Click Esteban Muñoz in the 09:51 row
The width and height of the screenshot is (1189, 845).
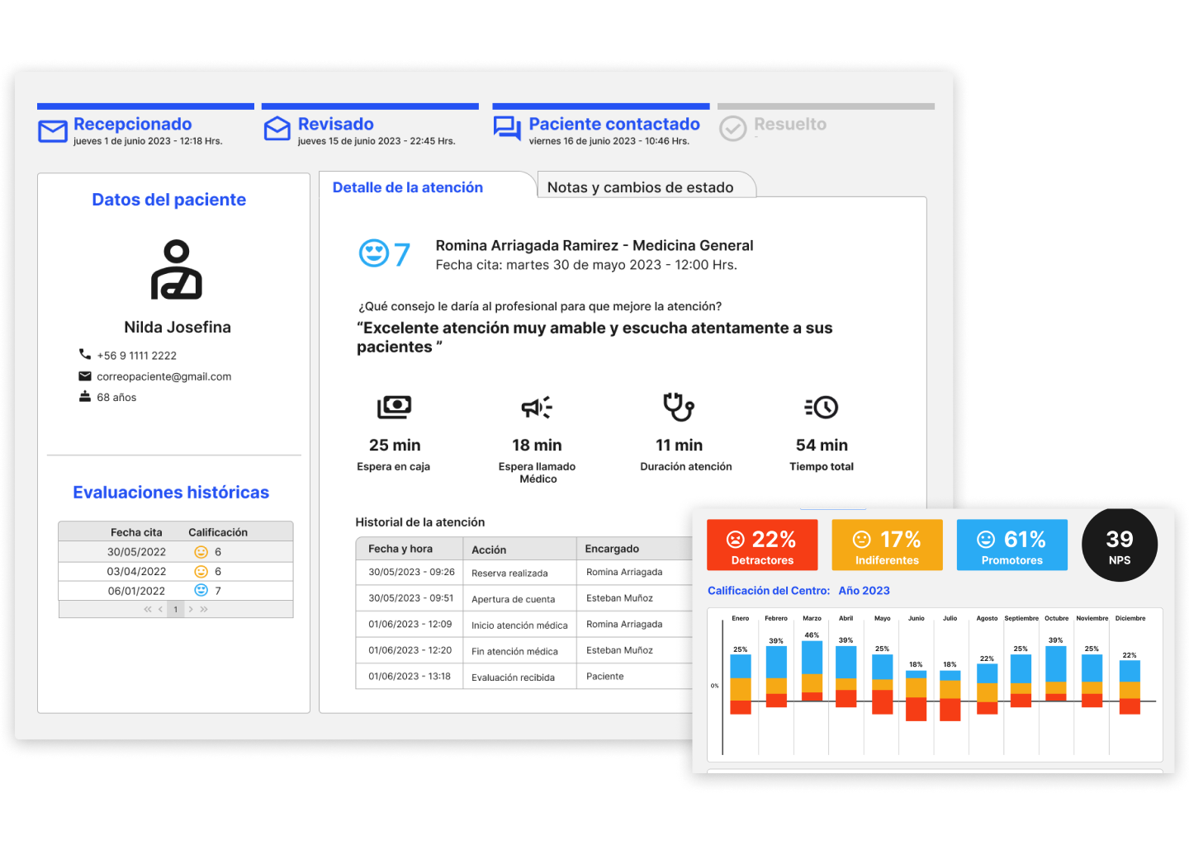point(619,598)
